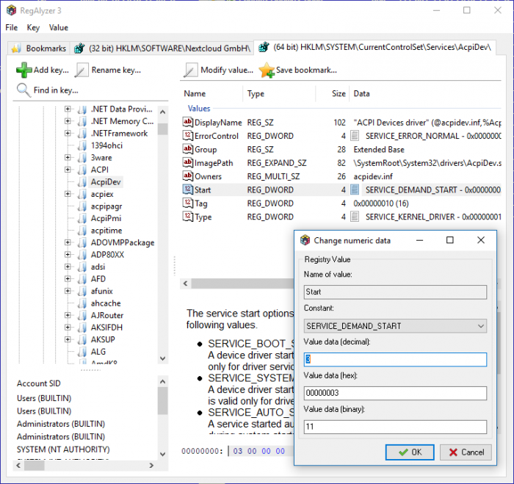Expand the .NETFramework tree node
Image resolution: width=514 pixels, height=484 pixels.
pyautogui.click(x=68, y=134)
